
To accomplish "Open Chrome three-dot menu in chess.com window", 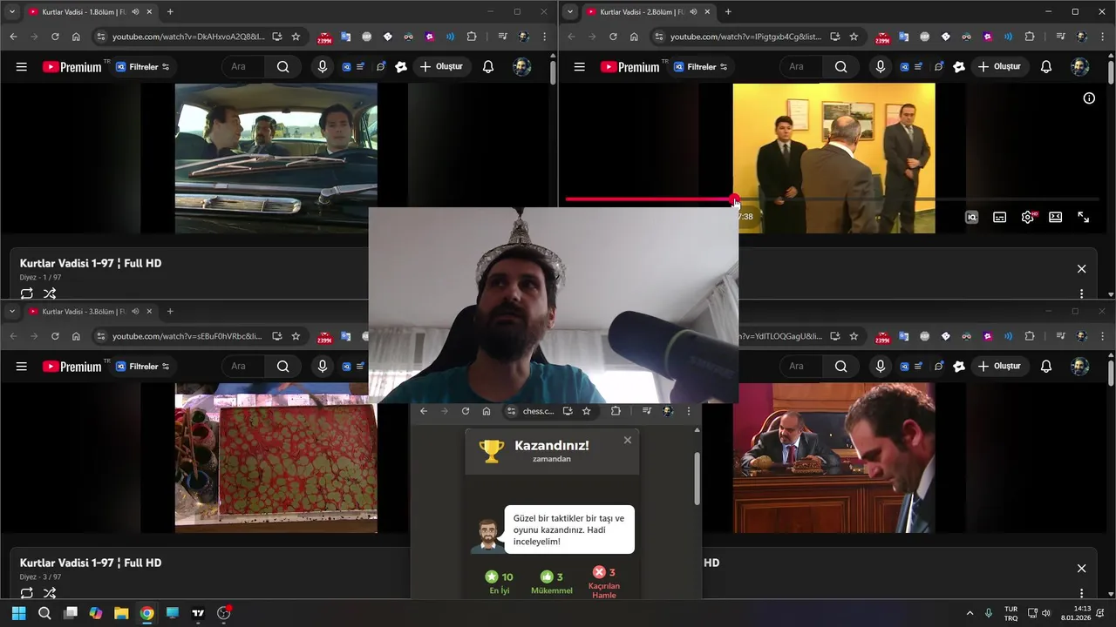I will click(x=689, y=411).
